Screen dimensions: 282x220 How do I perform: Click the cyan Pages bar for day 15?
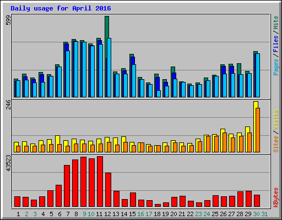[x=134, y=81]
